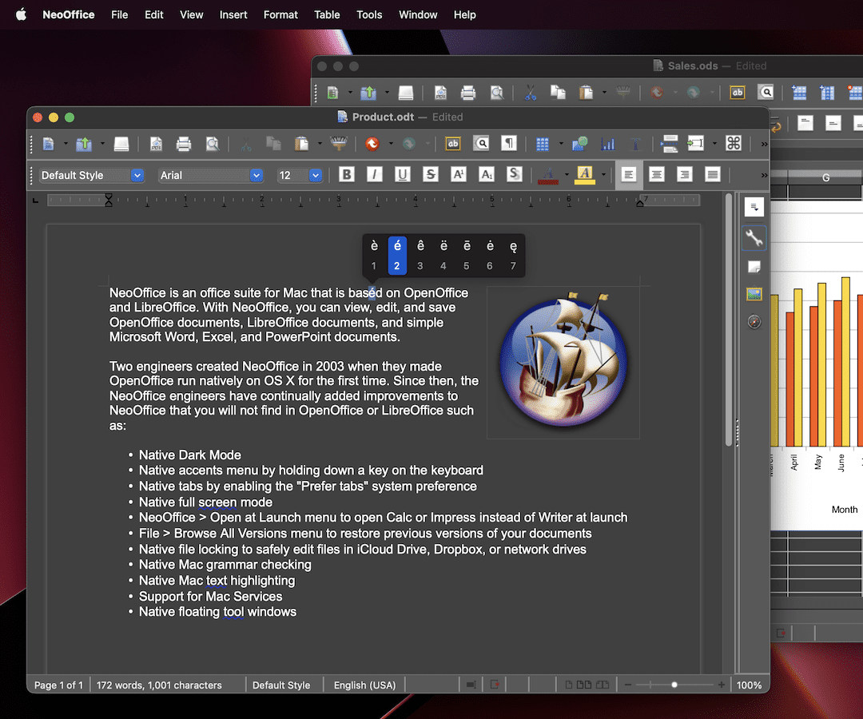Screen dimensions: 863x719
Task: Export Product.odt directly as PDF
Action: tap(157, 144)
